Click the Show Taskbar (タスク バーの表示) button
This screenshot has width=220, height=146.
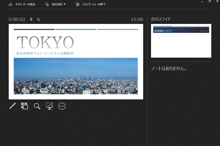[22, 4]
